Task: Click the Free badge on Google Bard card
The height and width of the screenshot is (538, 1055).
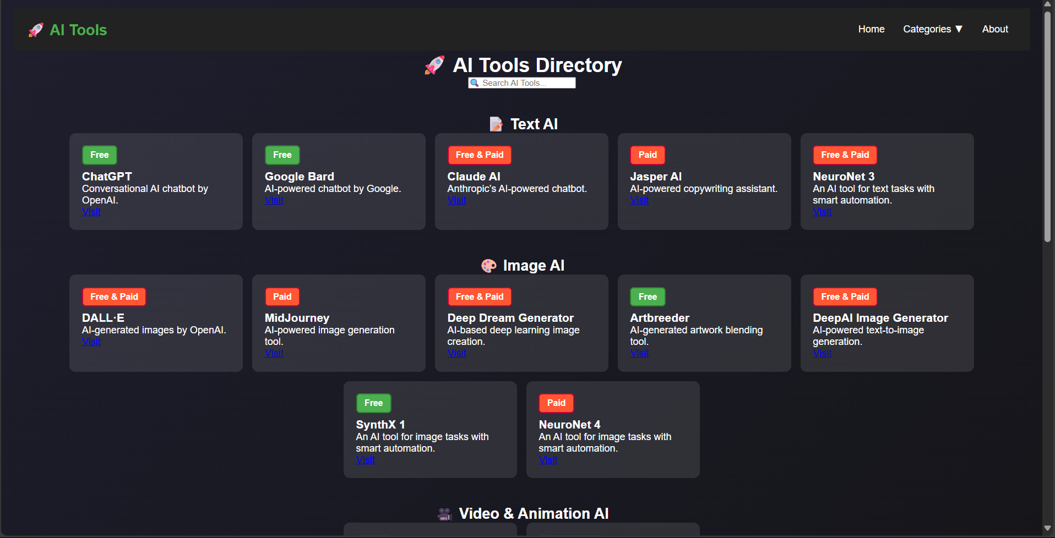Action: [282, 155]
